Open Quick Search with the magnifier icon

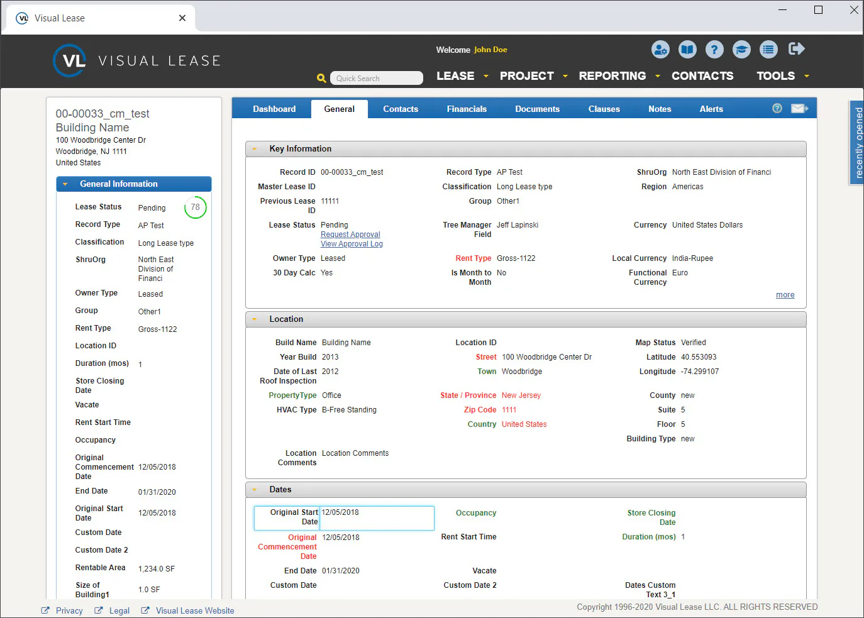(x=321, y=78)
